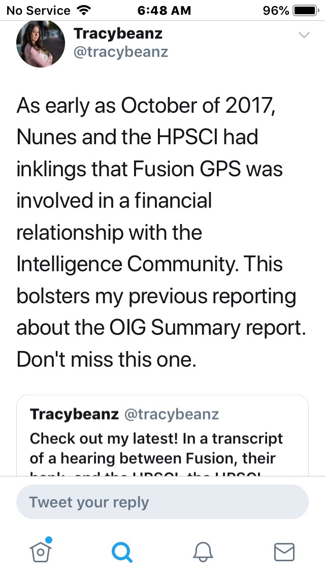Screen dimensions: 325x577
Task: Open quoted tweet text 'Check out my latest!'
Action: tap(156, 438)
